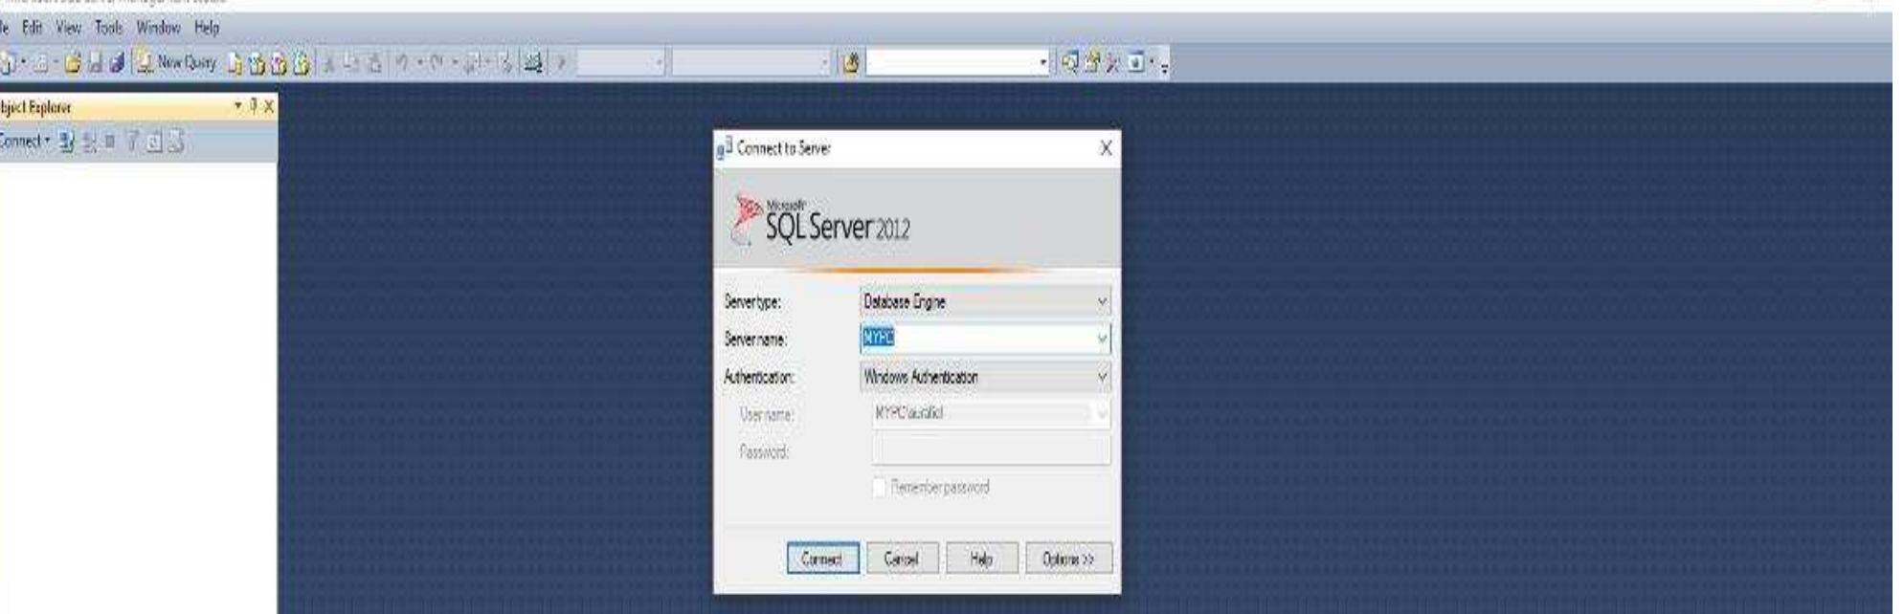Click the Options >> button
This screenshot has height=614, width=1904.
[1068, 559]
